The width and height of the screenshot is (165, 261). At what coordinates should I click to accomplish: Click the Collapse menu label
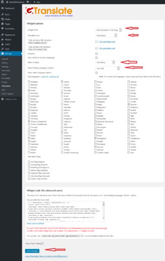[11, 99]
